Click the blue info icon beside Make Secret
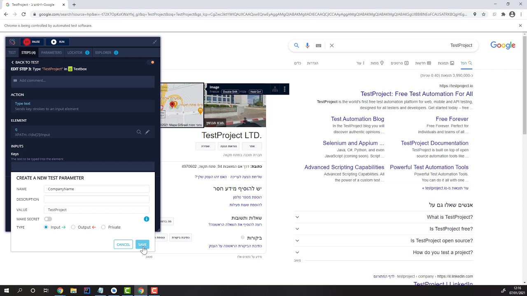This screenshot has width=527, height=296. coord(146,219)
